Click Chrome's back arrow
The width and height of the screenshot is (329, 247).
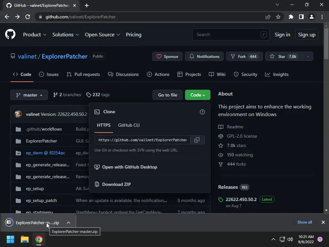click(x=7, y=17)
